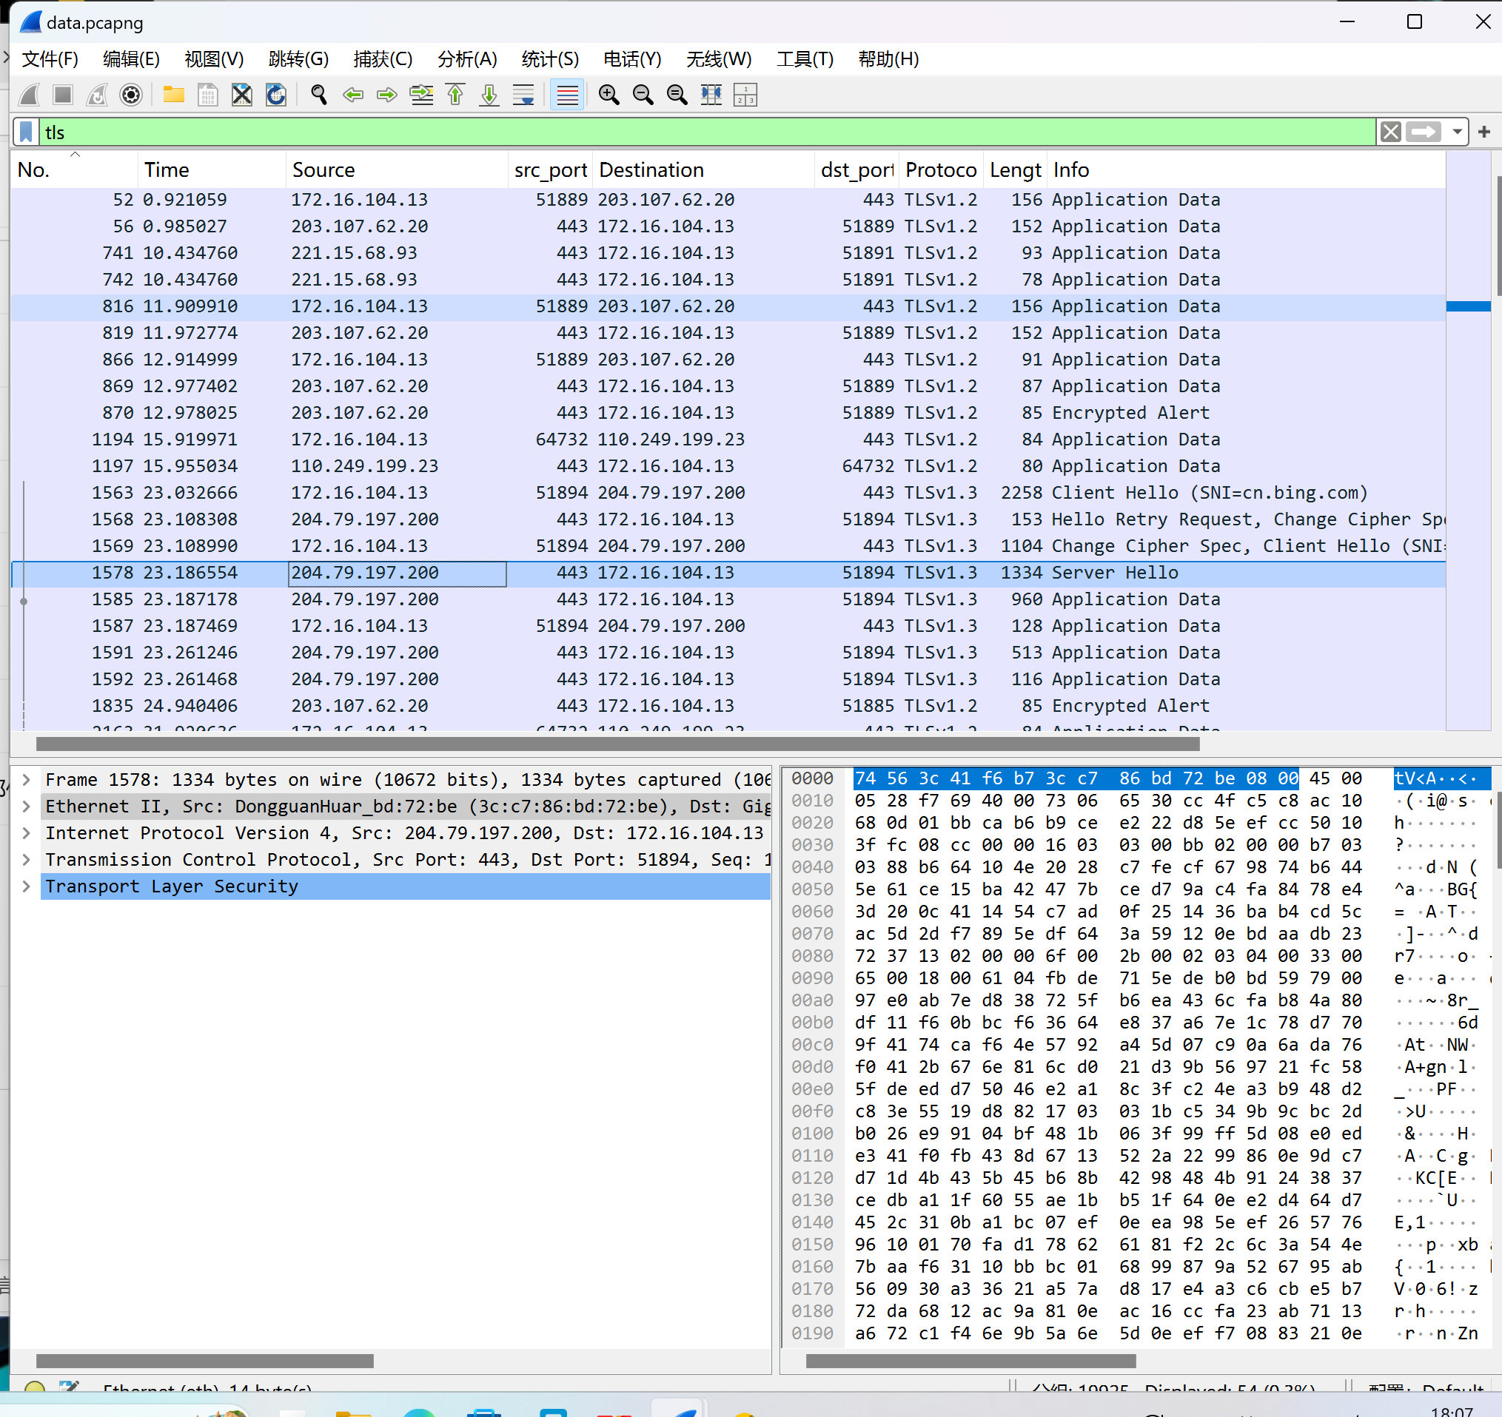Open the filter history dropdown
Viewport: 1502px width, 1417px height.
tap(1457, 132)
